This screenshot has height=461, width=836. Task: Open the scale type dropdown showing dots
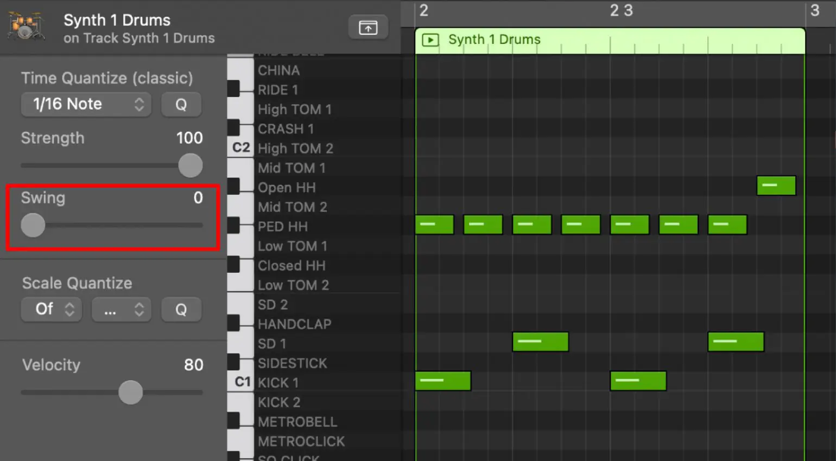121,309
